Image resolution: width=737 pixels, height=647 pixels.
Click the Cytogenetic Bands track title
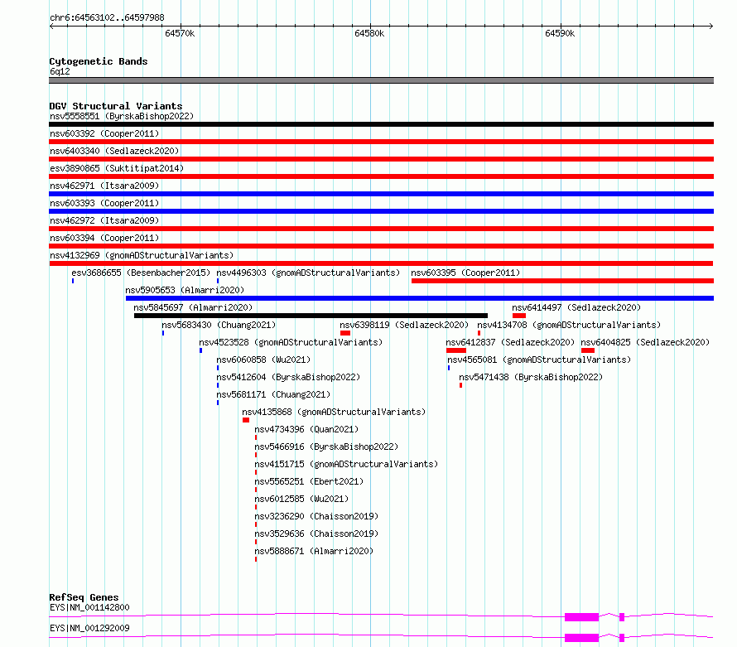99,61
